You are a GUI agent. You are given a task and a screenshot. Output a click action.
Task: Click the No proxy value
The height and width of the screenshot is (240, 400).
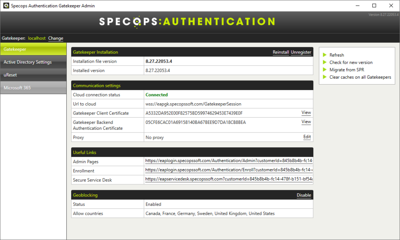pyautogui.click(x=155, y=138)
